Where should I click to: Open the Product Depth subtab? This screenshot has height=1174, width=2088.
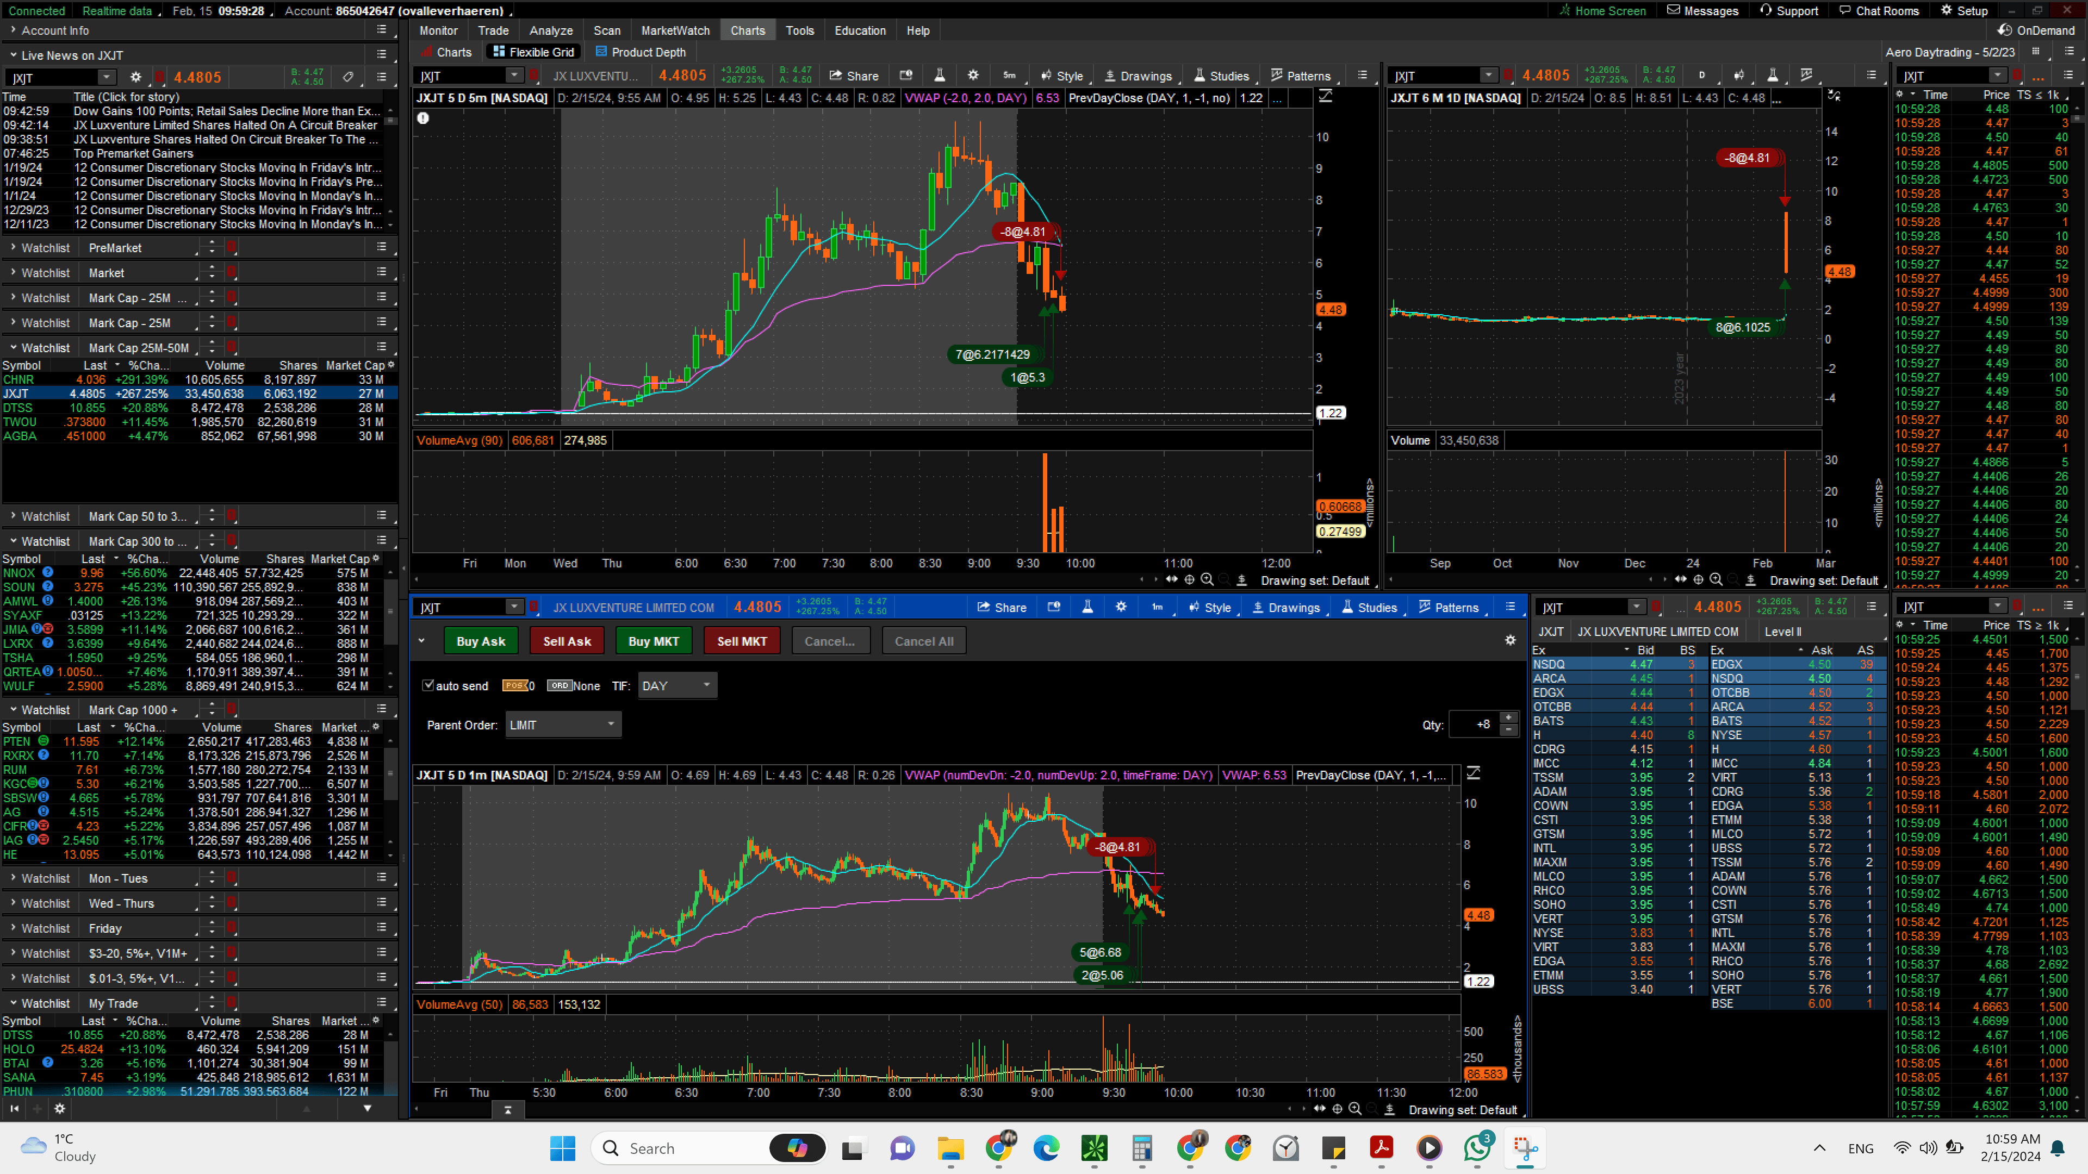(641, 52)
